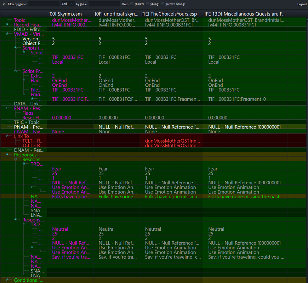This screenshot has width=308, height=283.
Task: Click the magenta 'None' CNAM value
Action: (58, 132)
